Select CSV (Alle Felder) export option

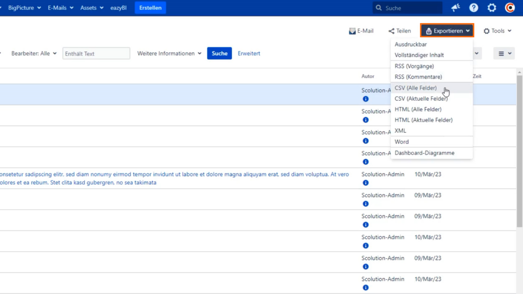click(x=415, y=88)
